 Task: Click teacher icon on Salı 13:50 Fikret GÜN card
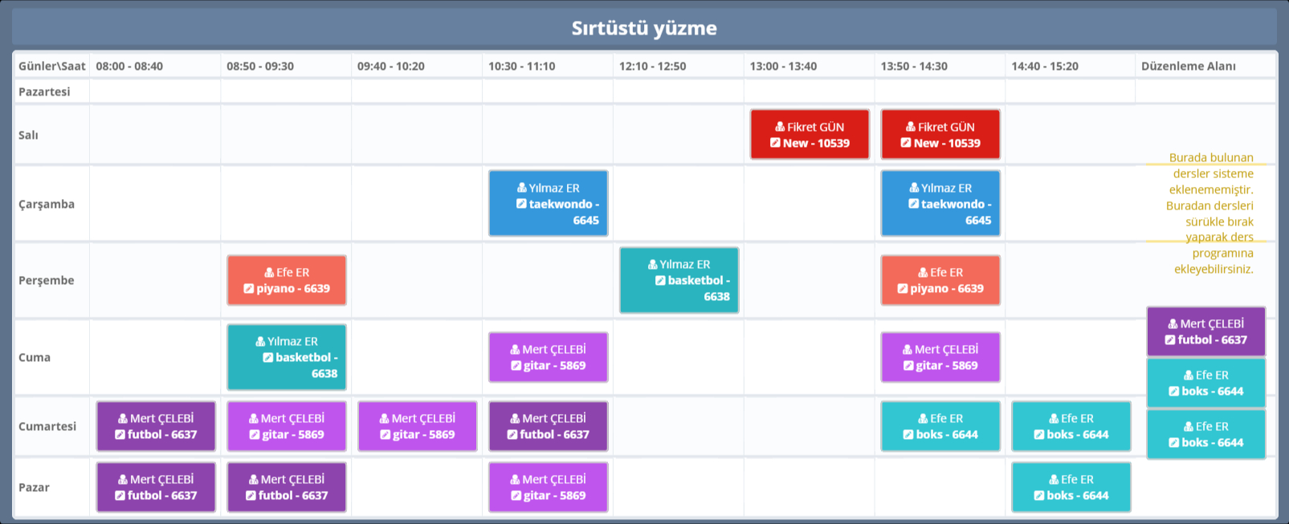tap(911, 127)
